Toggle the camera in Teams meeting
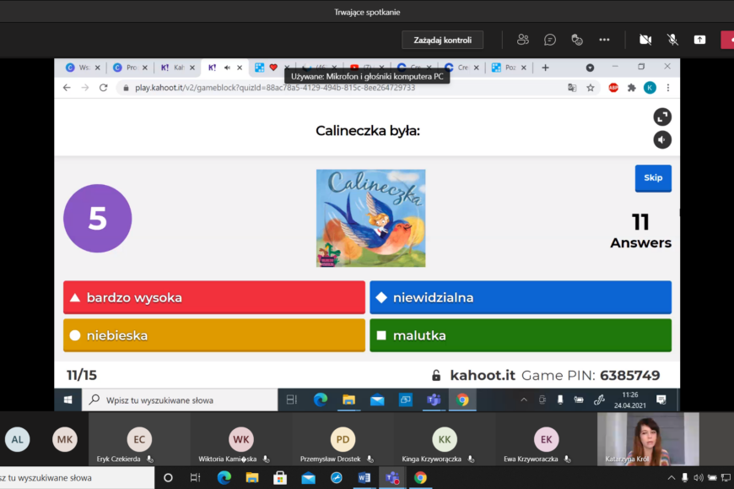734x489 pixels. point(645,40)
